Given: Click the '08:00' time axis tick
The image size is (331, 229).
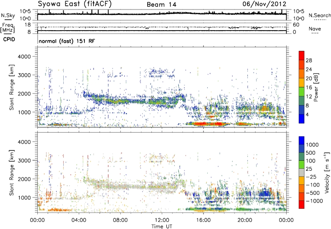Looking at the screenshot, I should coord(120,220).
